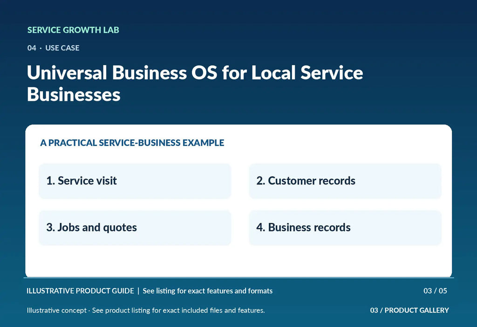Click the Universal Business OS headline
Viewport: 477px width, 327px height.
pos(195,84)
